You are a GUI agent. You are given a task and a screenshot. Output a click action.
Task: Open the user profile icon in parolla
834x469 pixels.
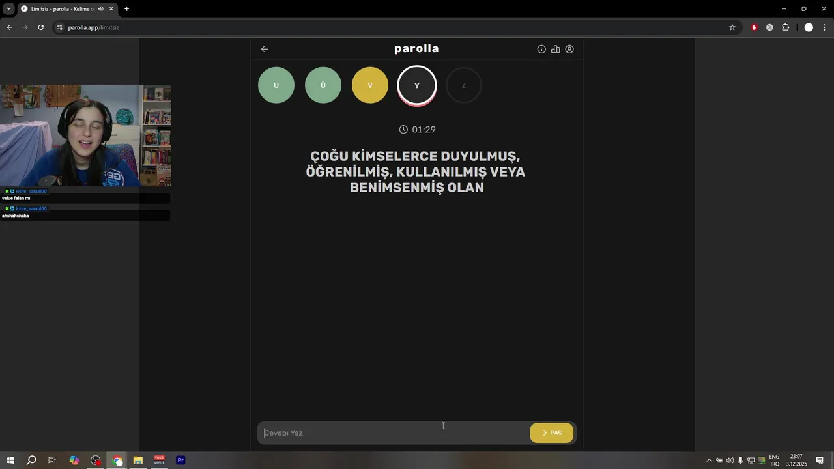(x=569, y=49)
